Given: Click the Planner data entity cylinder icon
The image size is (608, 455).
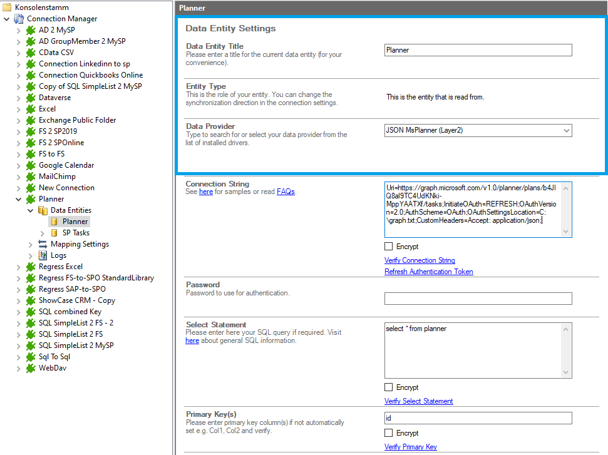Looking at the screenshot, I should pyautogui.click(x=54, y=222).
